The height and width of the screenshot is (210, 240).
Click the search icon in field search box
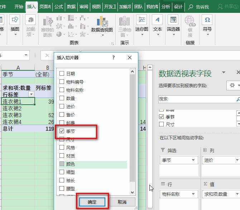tap(238, 99)
